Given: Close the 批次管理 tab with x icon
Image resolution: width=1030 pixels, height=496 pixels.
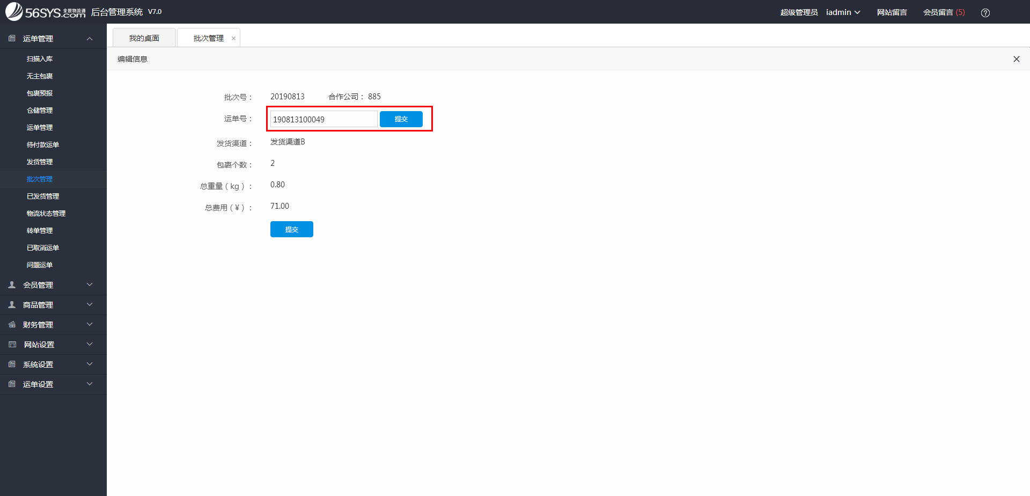Looking at the screenshot, I should (x=233, y=39).
